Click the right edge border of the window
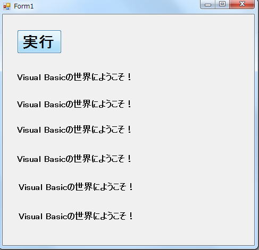This screenshot has height=250, width=259. point(256,124)
